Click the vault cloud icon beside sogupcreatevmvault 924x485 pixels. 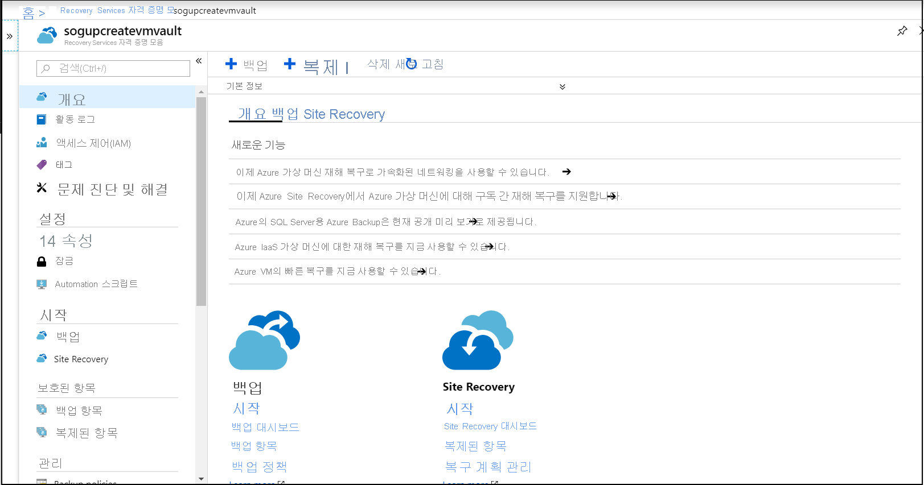click(x=47, y=35)
